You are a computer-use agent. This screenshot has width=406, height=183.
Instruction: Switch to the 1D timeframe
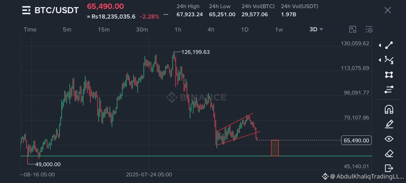pyautogui.click(x=245, y=29)
